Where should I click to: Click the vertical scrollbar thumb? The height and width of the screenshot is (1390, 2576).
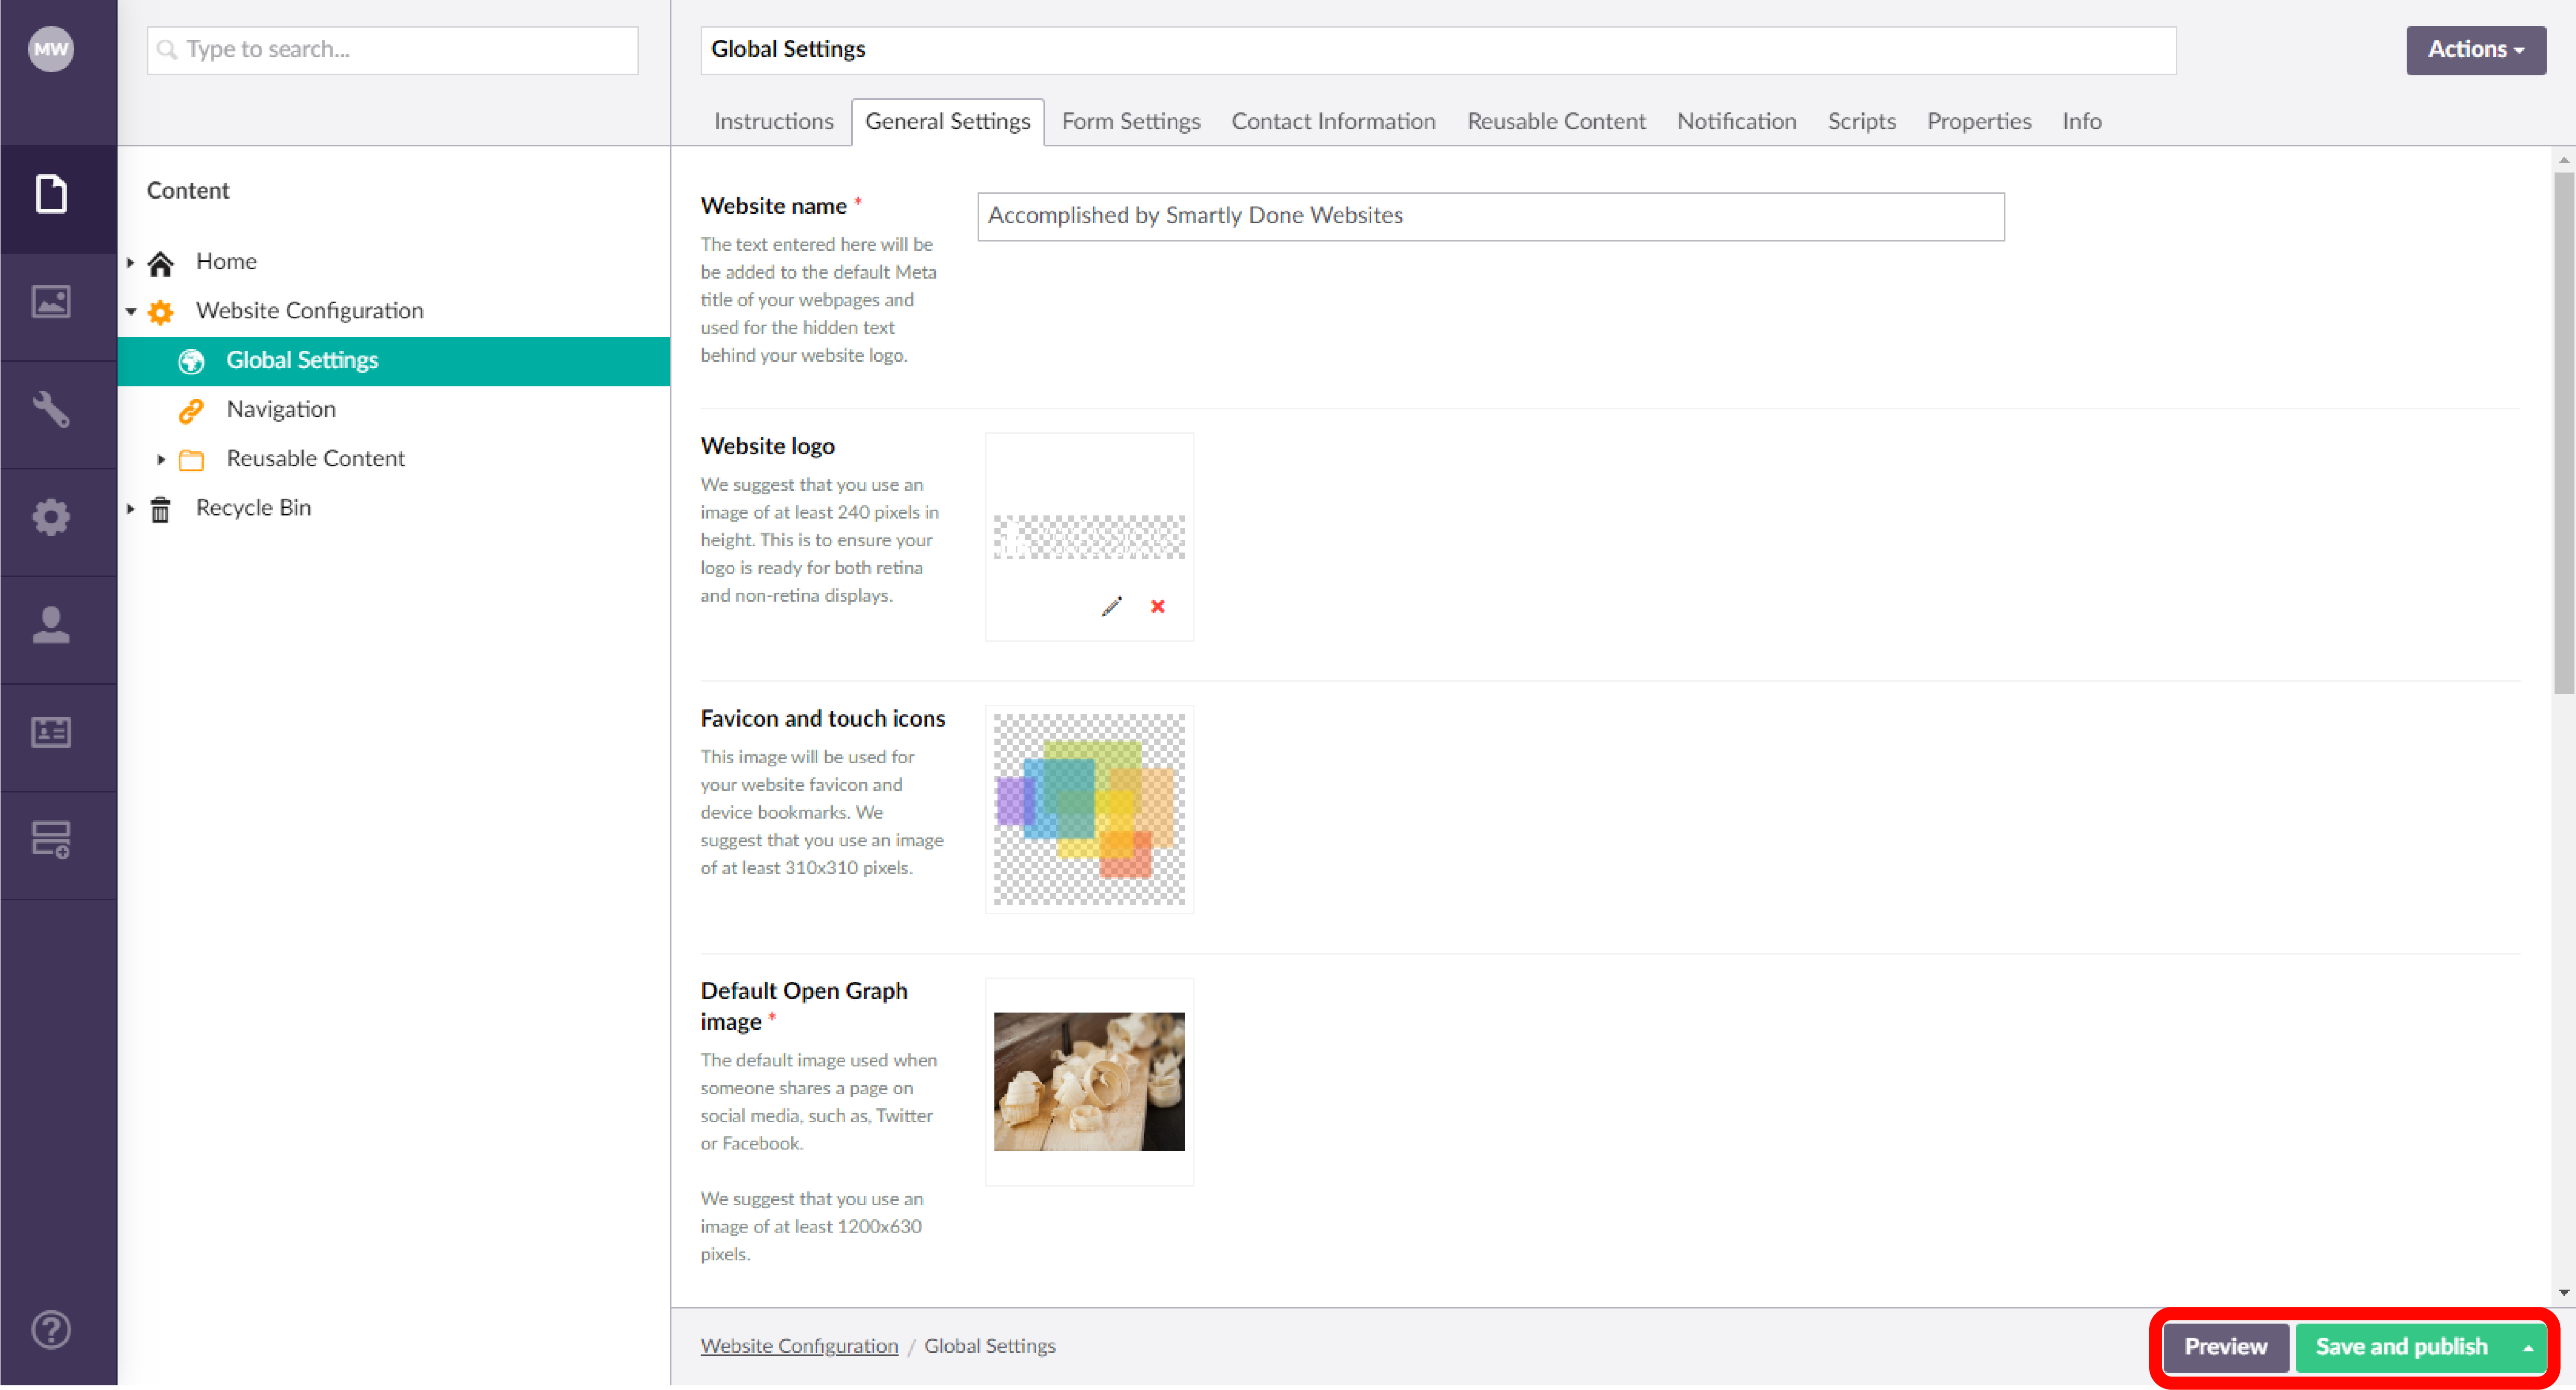[x=2563, y=432]
